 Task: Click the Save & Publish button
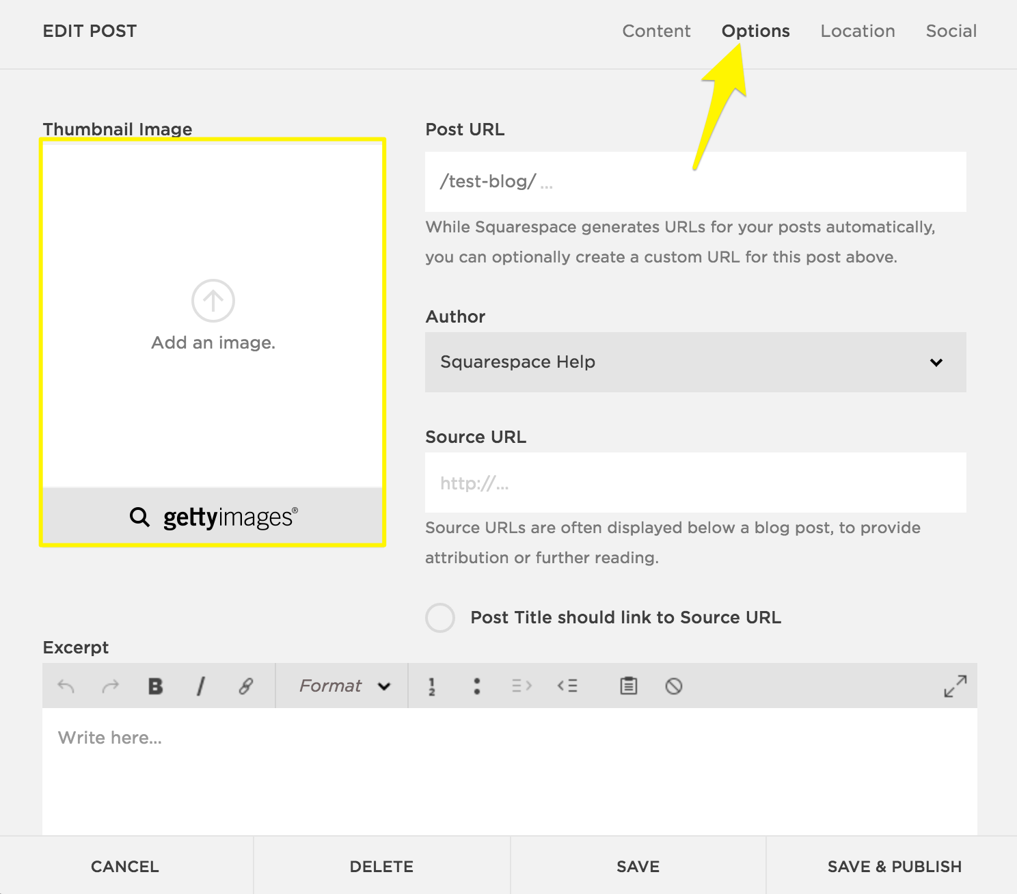894,866
